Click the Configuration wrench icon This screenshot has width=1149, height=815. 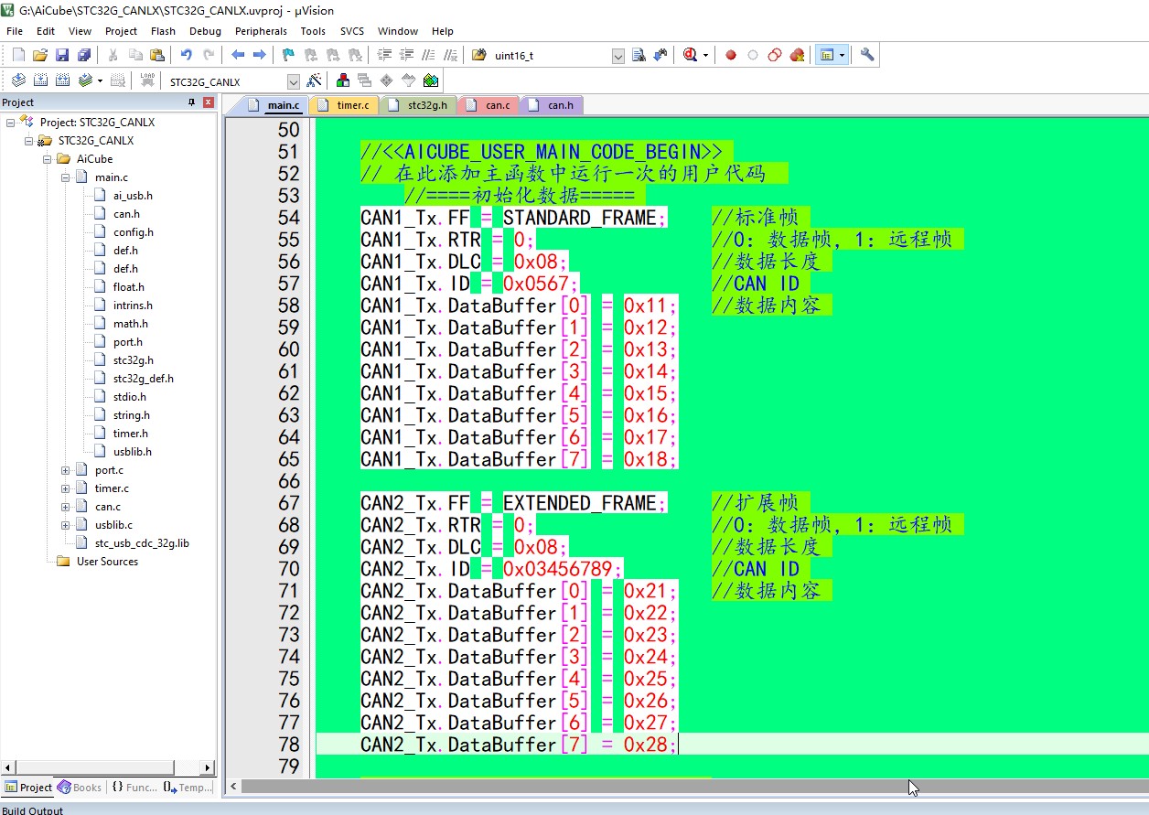(x=867, y=55)
